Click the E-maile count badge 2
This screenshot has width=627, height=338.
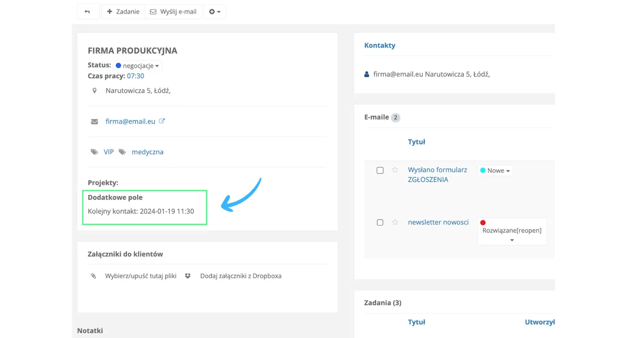[396, 117]
